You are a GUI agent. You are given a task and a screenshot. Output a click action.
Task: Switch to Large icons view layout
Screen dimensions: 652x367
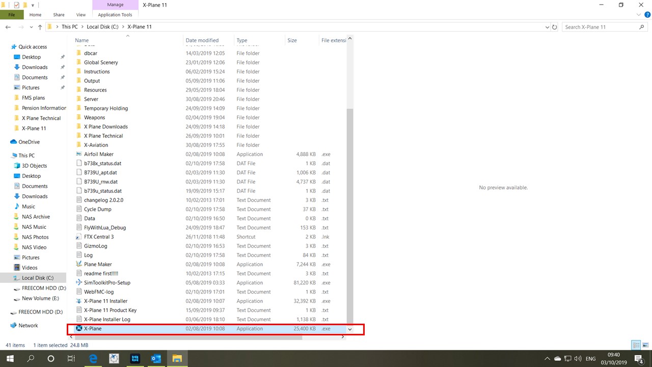click(x=645, y=345)
